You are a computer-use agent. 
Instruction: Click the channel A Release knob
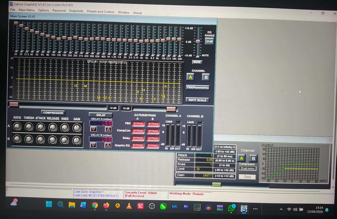[53, 128]
